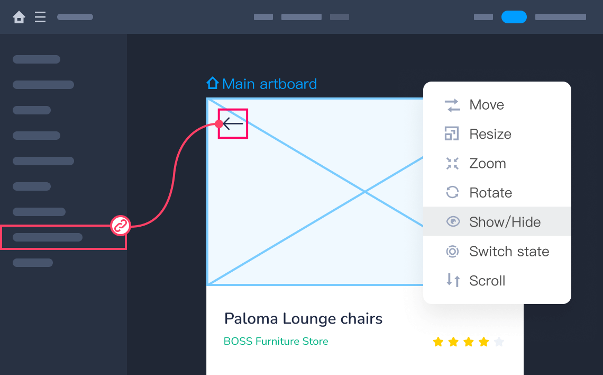Click the Show/Hide eye icon
603x375 pixels.
(453, 221)
